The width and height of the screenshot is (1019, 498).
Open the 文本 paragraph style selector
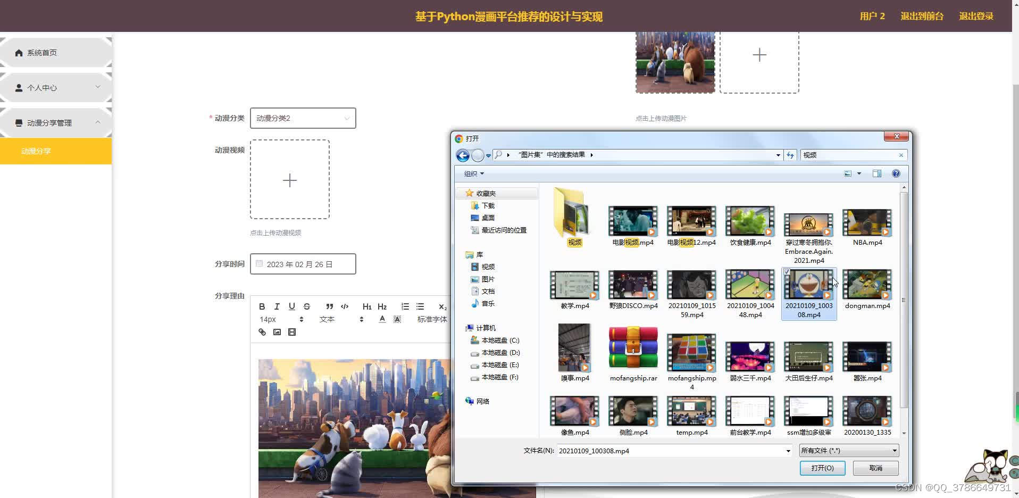click(341, 319)
